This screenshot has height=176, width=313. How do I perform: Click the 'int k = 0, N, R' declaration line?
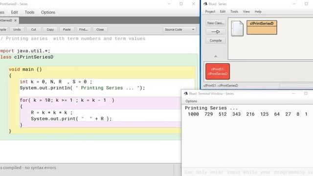tap(56, 82)
